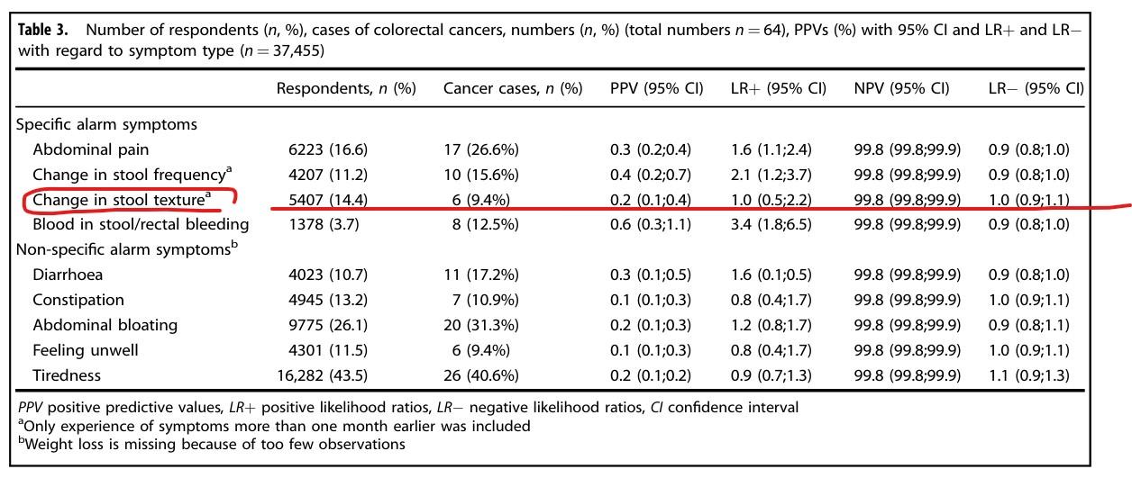Click the "Non-specific alarm symptoms" section heading
This screenshot has width=1132, height=478.
(124, 249)
